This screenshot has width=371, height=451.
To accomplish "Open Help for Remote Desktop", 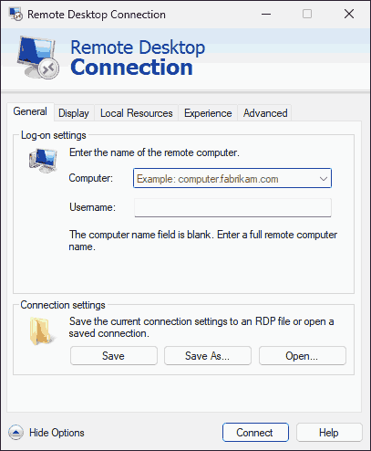I will tap(329, 433).
